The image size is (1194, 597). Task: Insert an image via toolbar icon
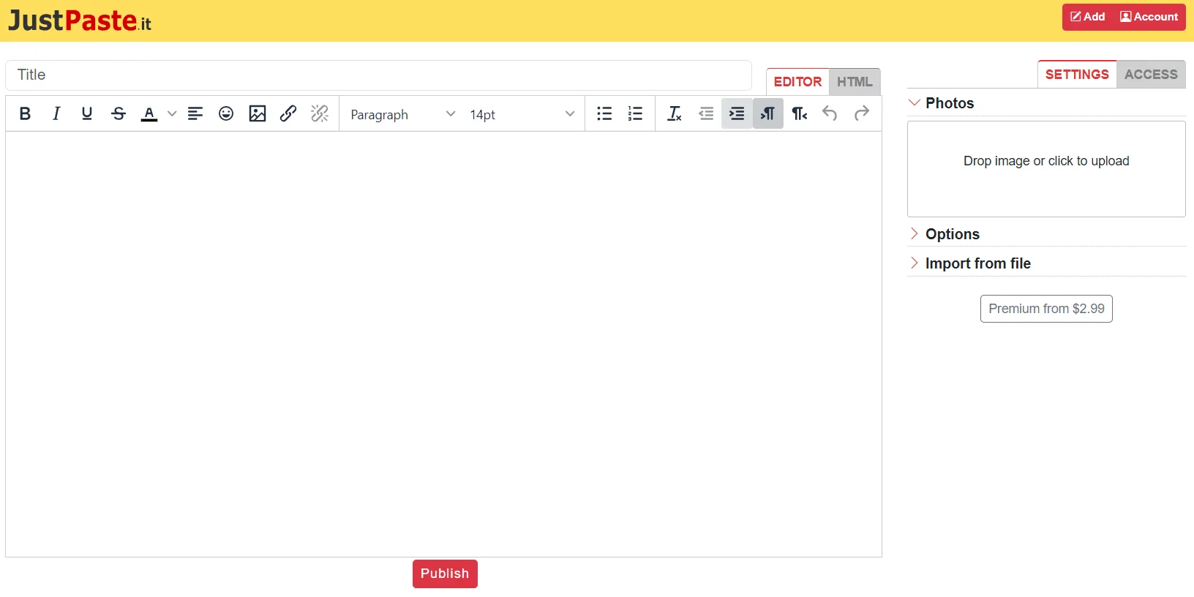(258, 113)
